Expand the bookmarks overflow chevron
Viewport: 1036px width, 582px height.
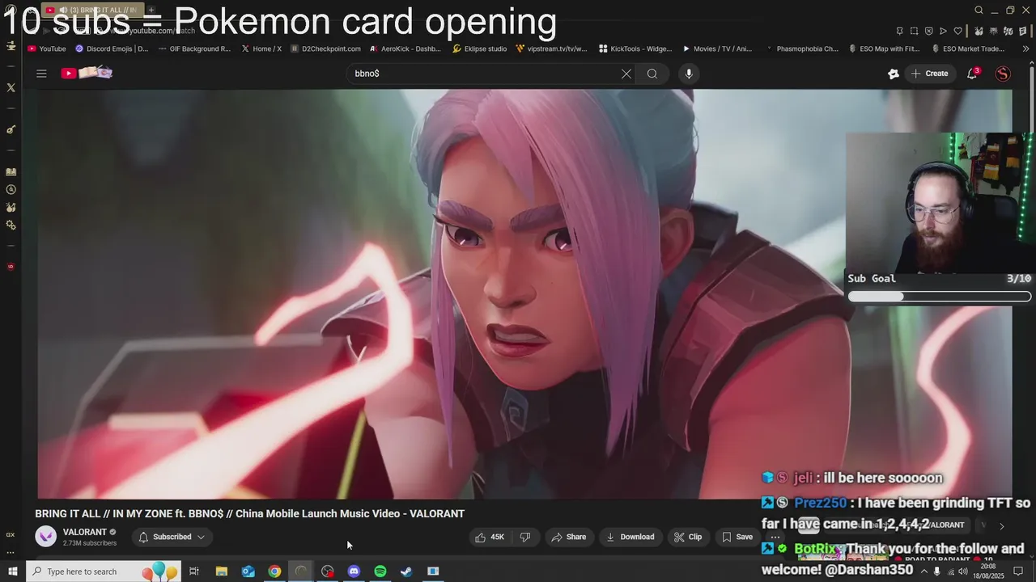pos(1025,48)
